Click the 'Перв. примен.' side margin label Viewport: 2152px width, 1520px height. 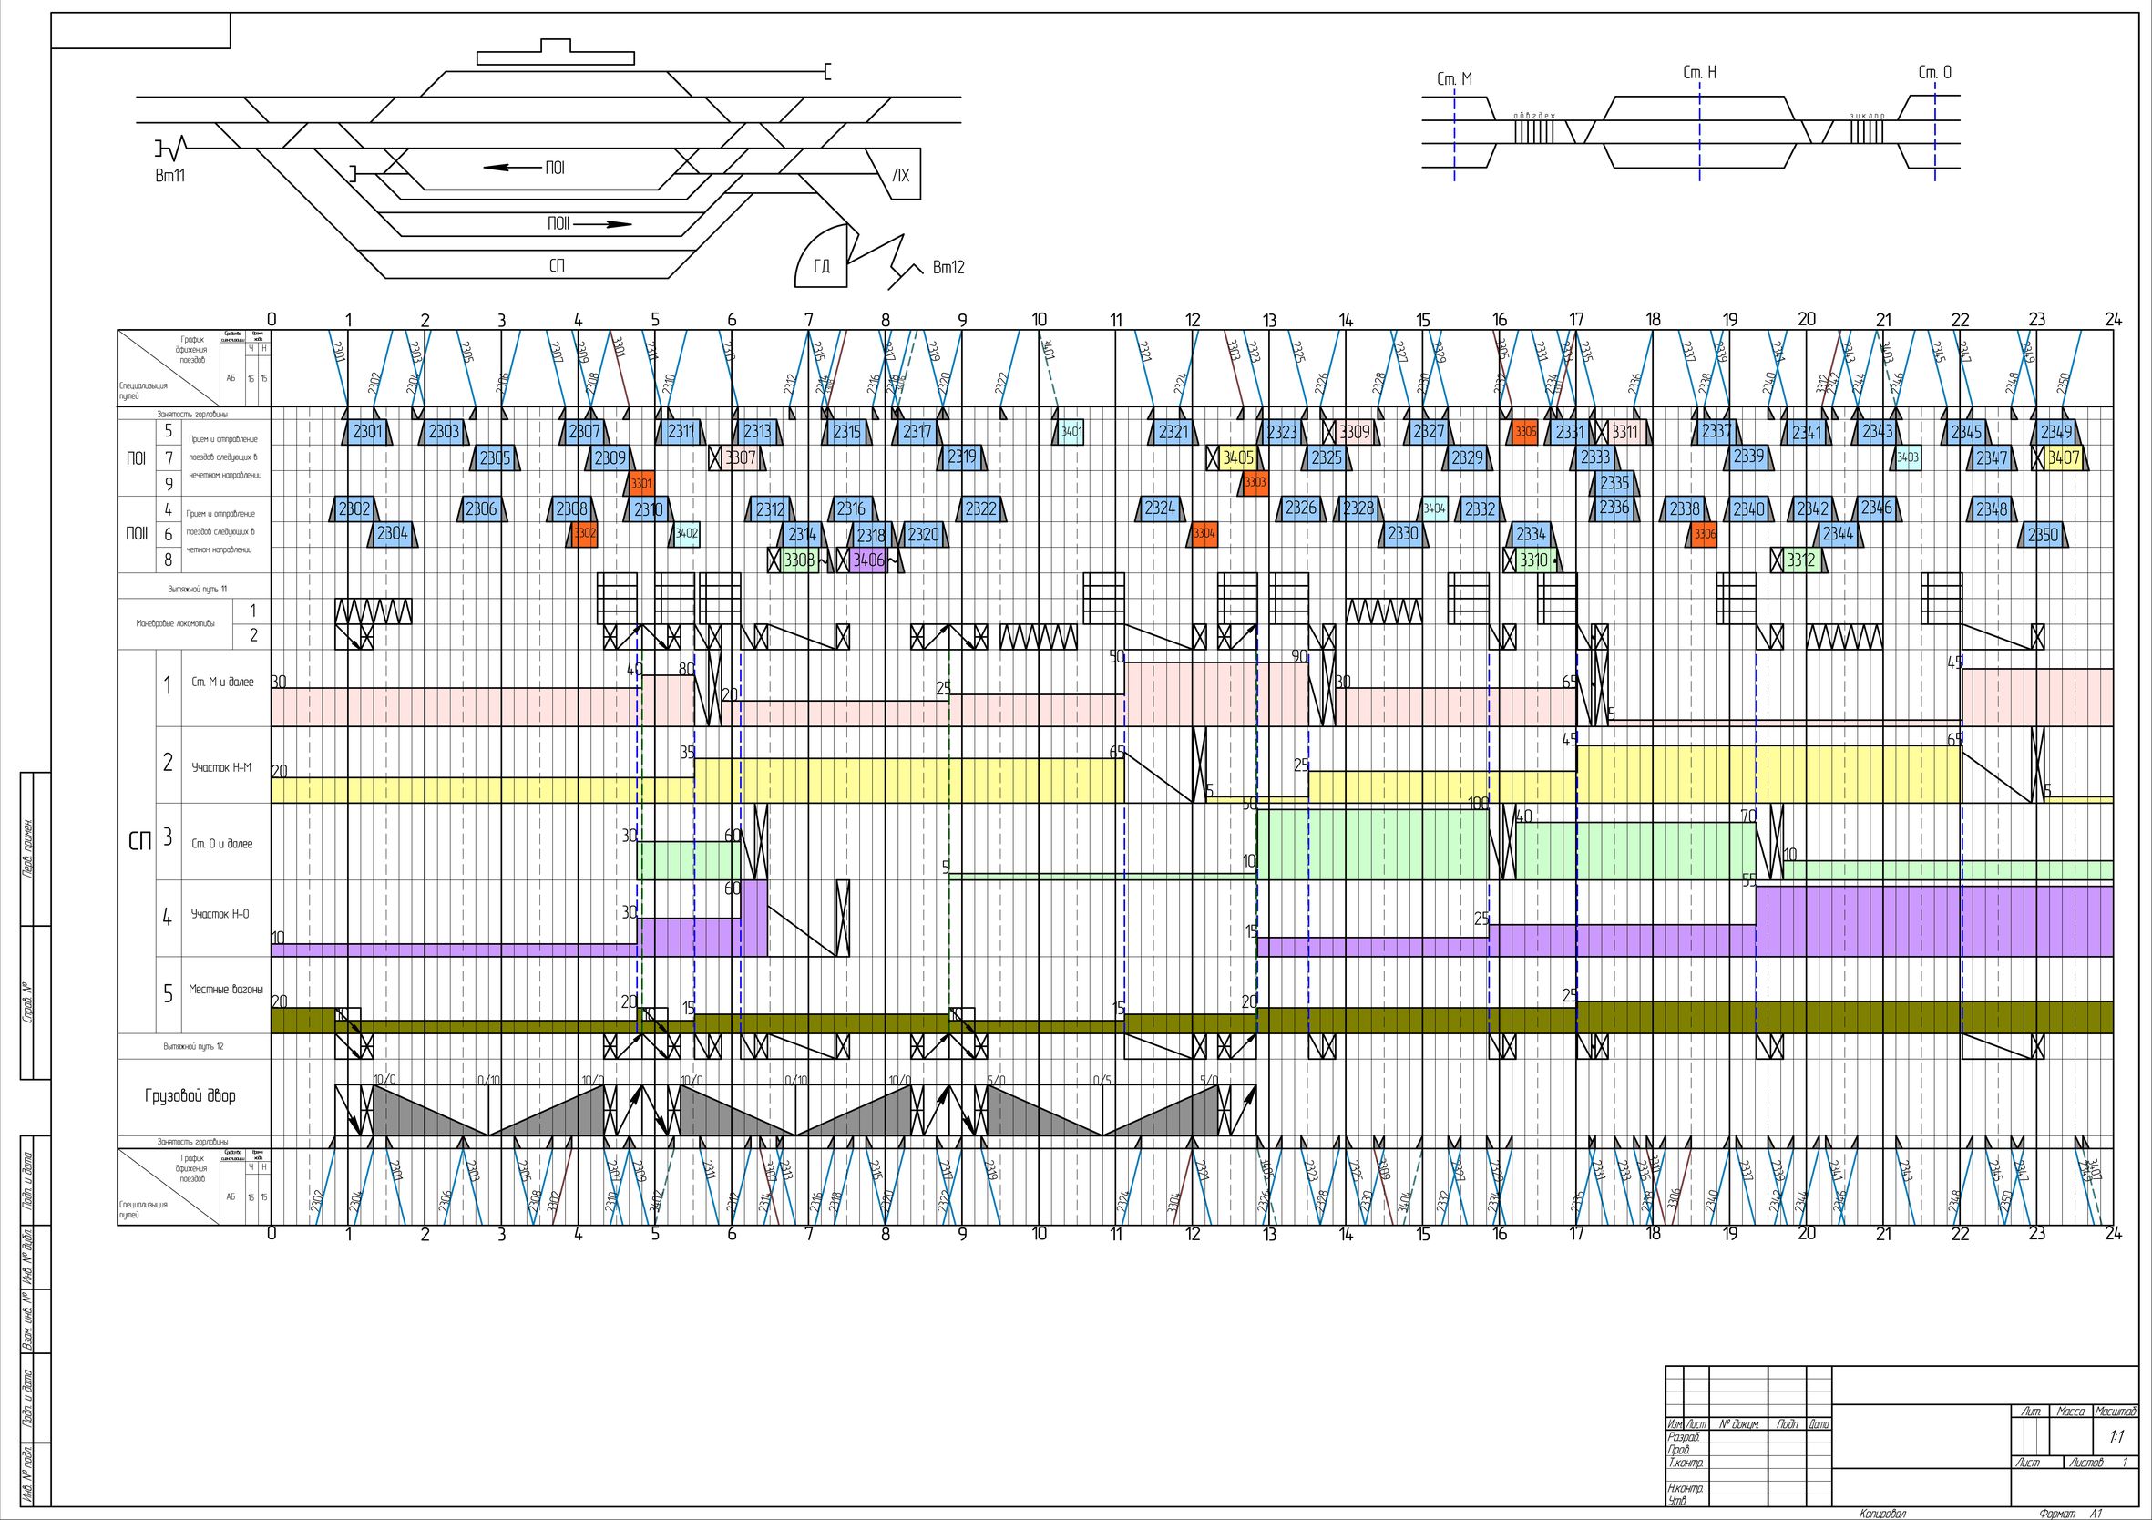[x=28, y=848]
